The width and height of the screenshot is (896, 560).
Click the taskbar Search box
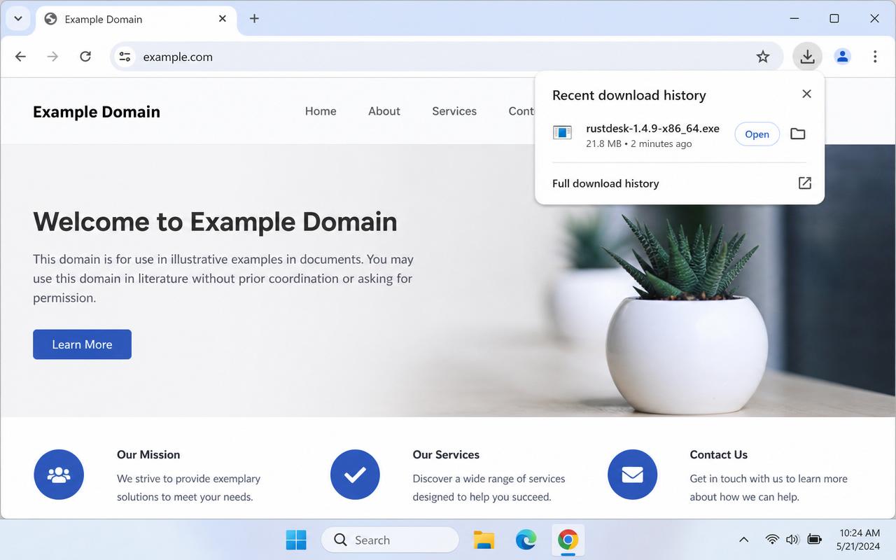click(x=390, y=540)
